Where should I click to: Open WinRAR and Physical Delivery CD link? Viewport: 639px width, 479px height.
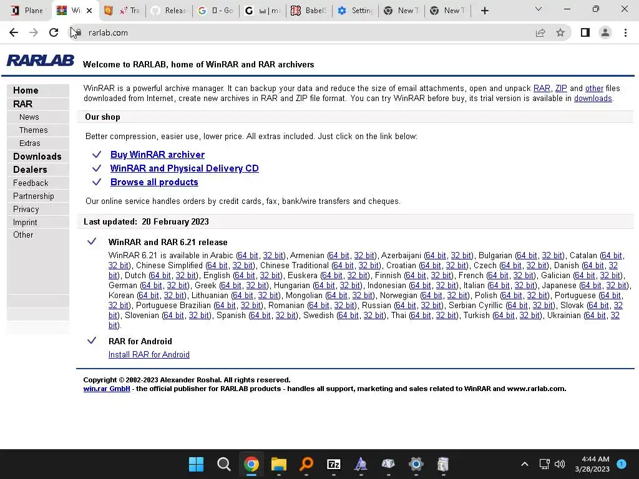pos(184,168)
